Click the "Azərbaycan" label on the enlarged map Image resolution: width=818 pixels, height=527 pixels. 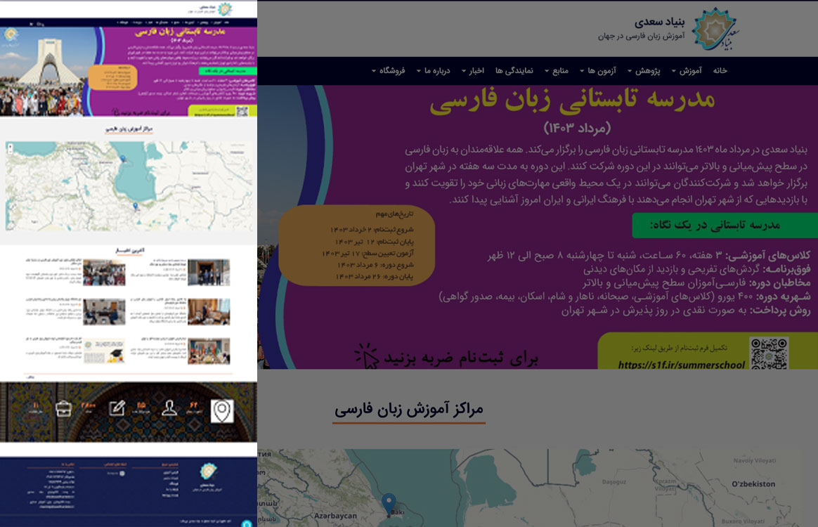(x=335, y=516)
